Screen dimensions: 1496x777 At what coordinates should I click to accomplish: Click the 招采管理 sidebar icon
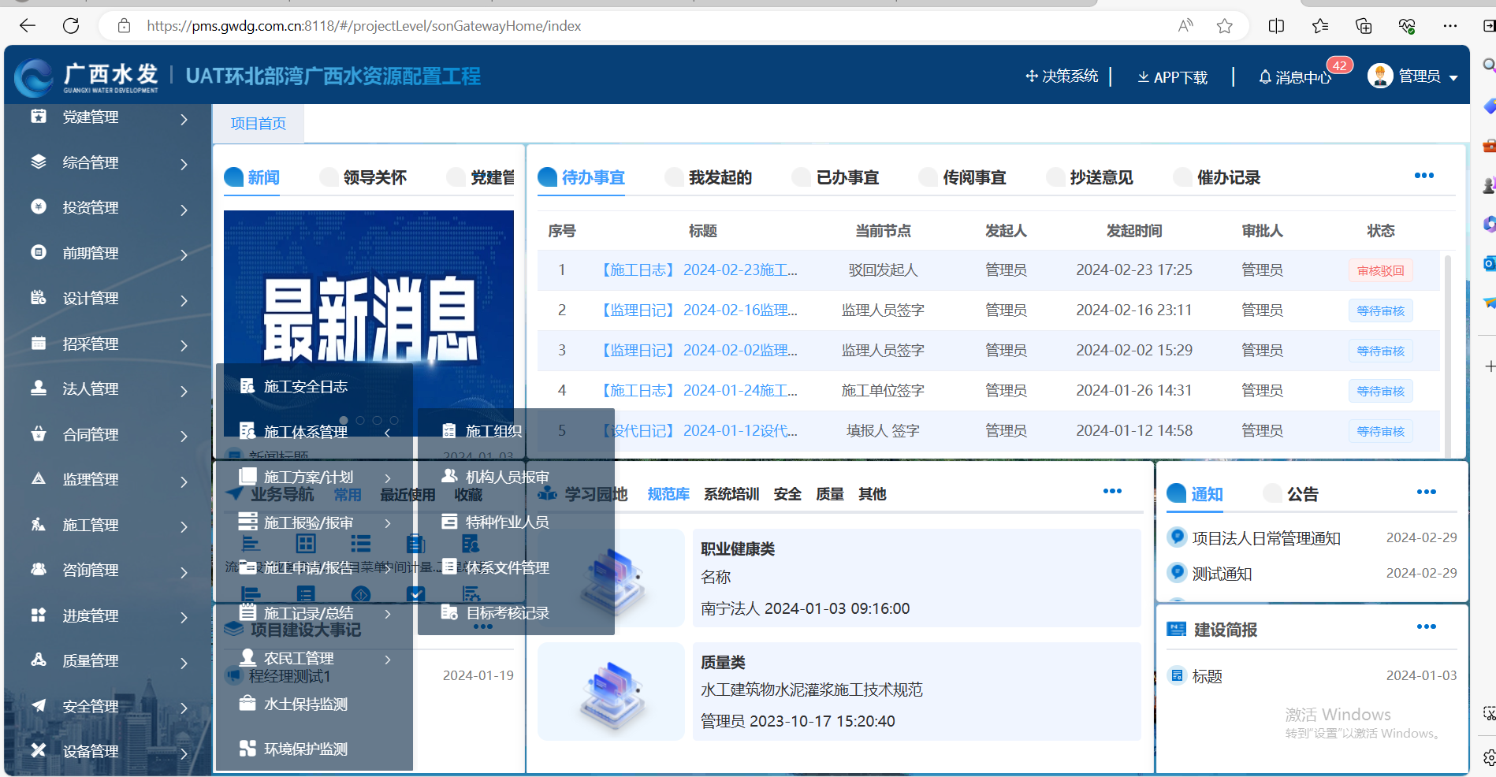[x=38, y=343]
